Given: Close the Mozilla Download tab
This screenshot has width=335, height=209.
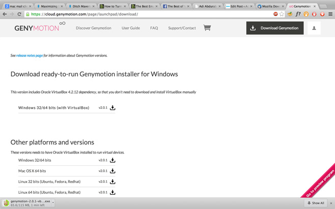Looking at the screenshot, I should click(x=283, y=7).
